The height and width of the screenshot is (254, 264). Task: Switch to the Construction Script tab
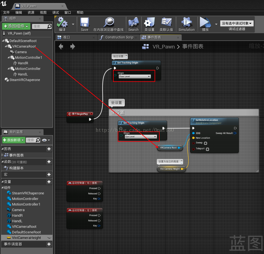(118, 38)
